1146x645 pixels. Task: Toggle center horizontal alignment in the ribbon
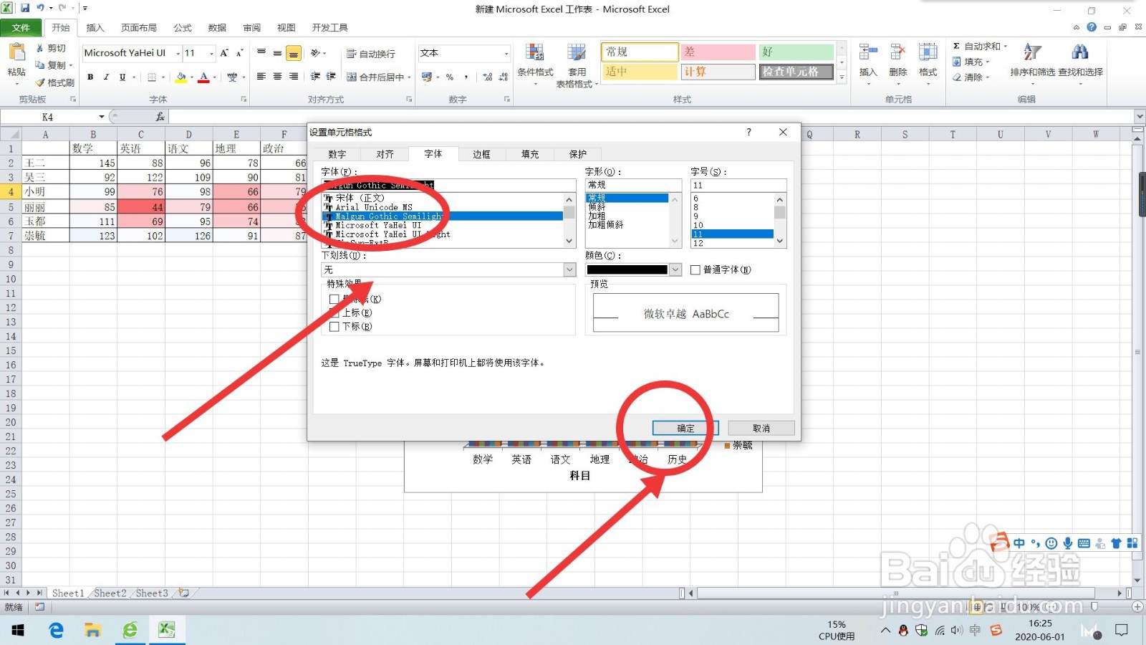277,77
